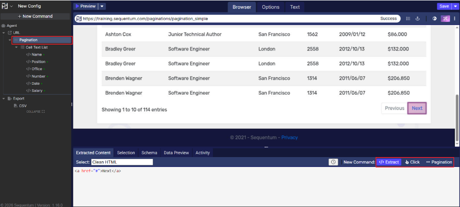
Task: Collapse the Export tree node
Action: tap(4, 99)
